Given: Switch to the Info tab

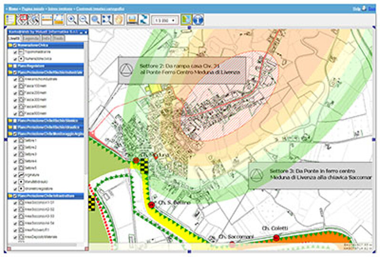Looking at the screenshot, I should (x=45, y=38).
